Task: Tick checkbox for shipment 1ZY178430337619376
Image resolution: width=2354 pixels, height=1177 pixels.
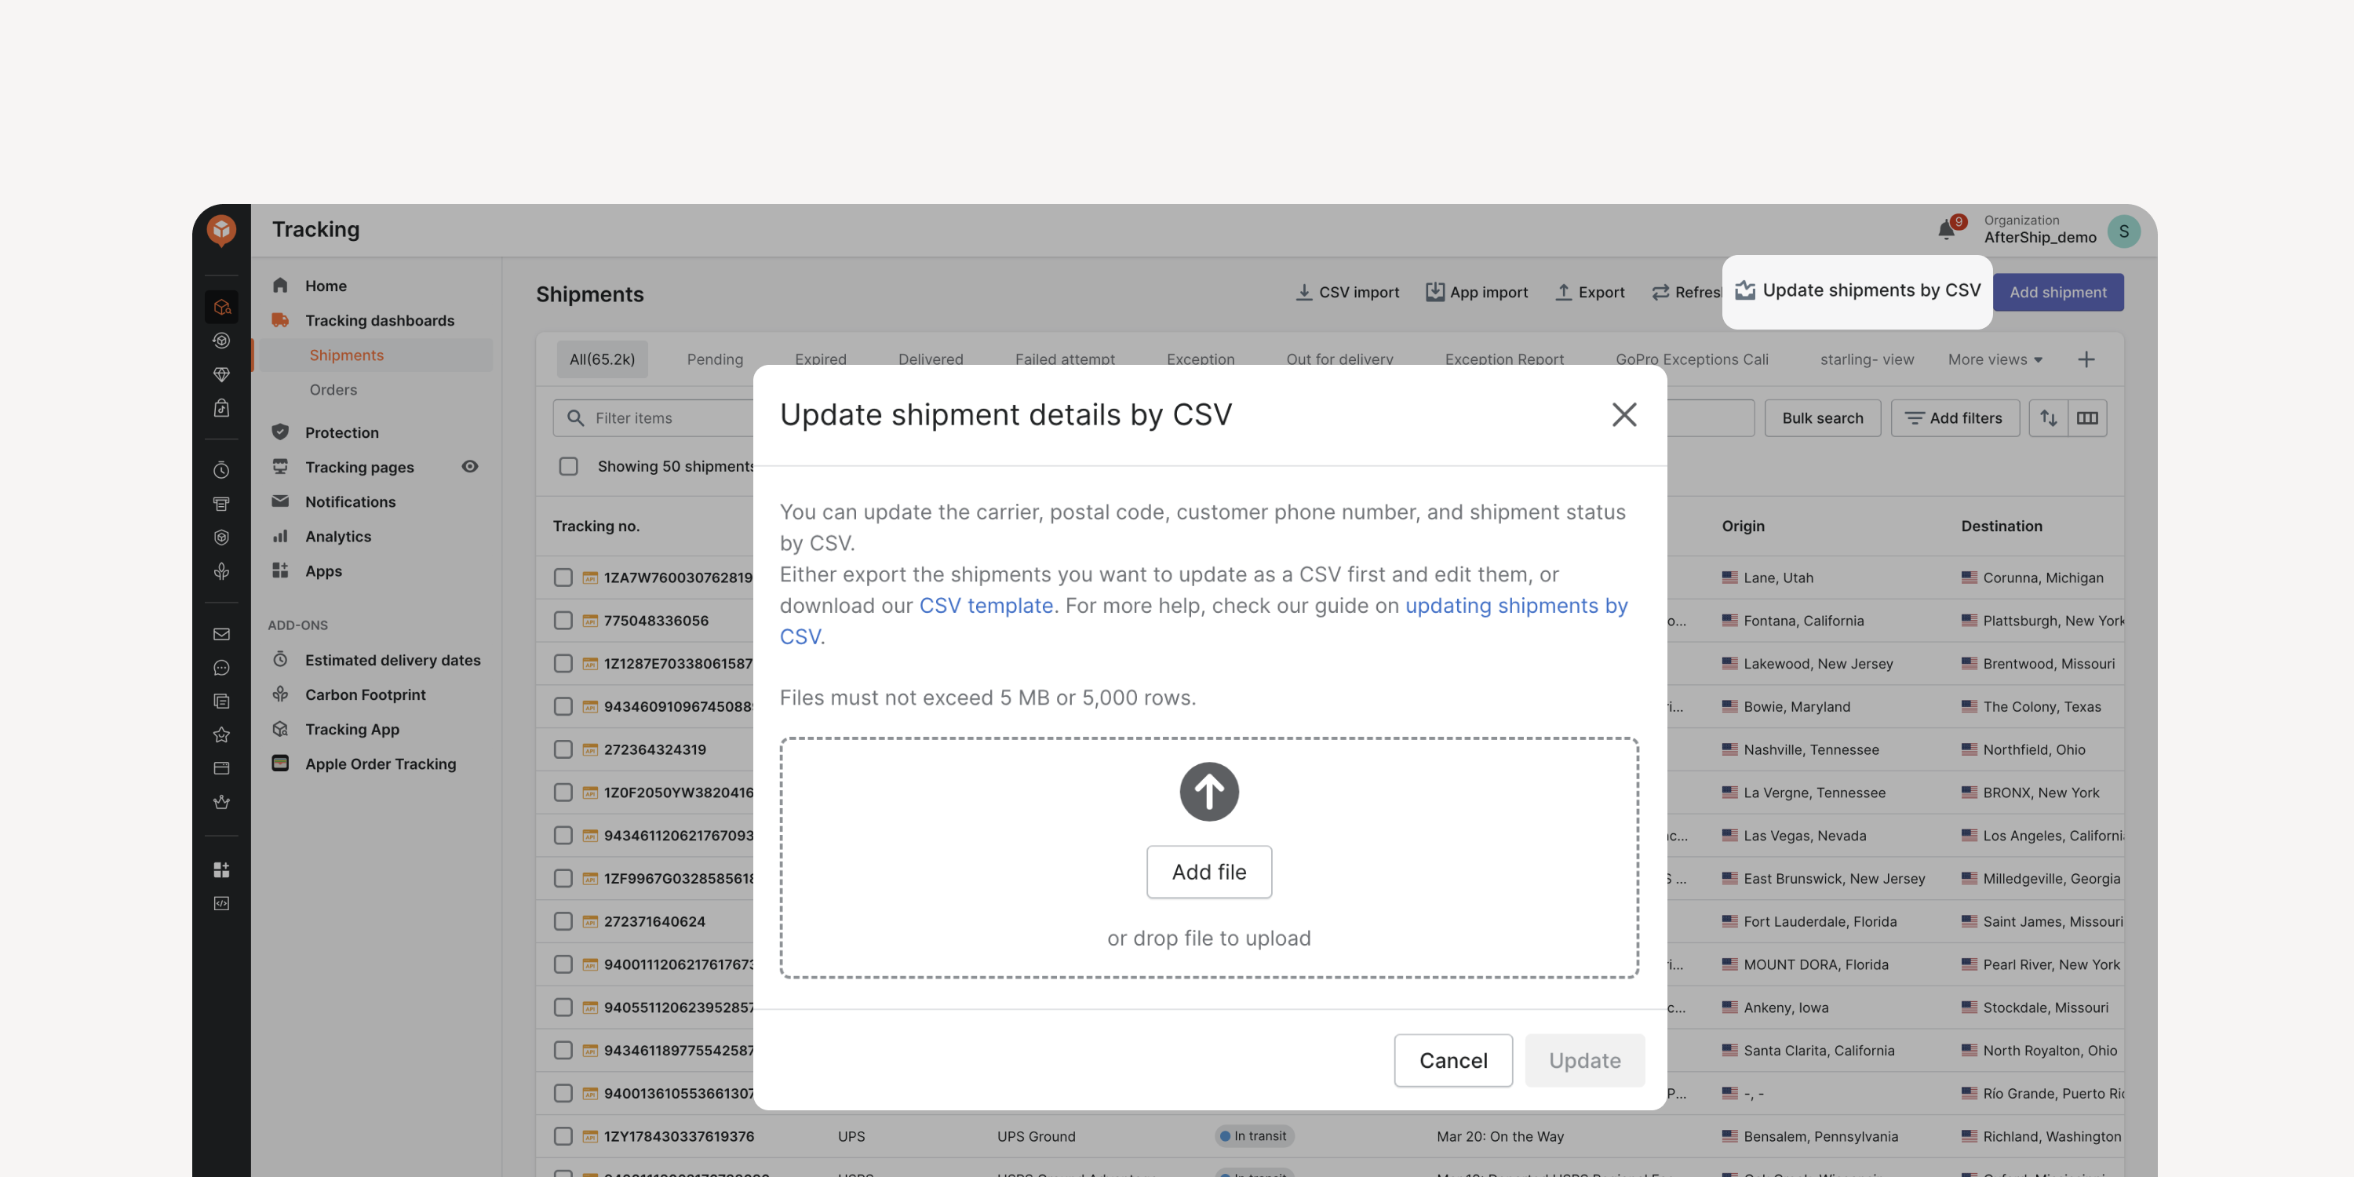Action: (x=563, y=1136)
